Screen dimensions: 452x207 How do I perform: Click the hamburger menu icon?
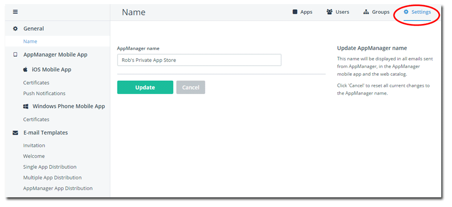(15, 12)
